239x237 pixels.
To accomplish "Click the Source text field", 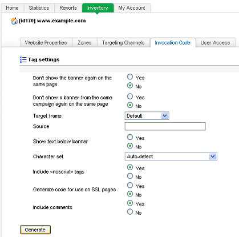I will click(165, 126).
